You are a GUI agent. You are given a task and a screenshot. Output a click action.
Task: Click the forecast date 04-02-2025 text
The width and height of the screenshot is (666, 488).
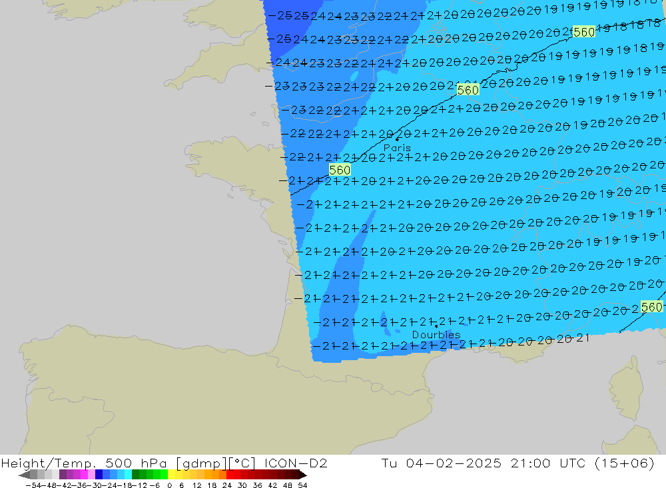(454, 463)
